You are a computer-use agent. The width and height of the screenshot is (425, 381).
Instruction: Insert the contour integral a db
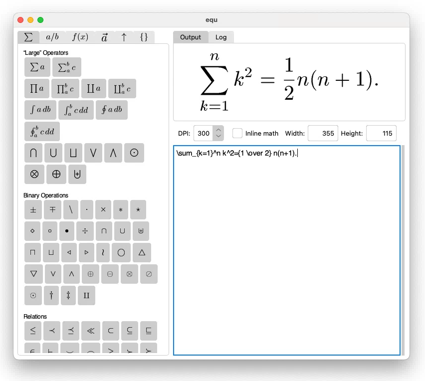pyautogui.click(x=112, y=110)
